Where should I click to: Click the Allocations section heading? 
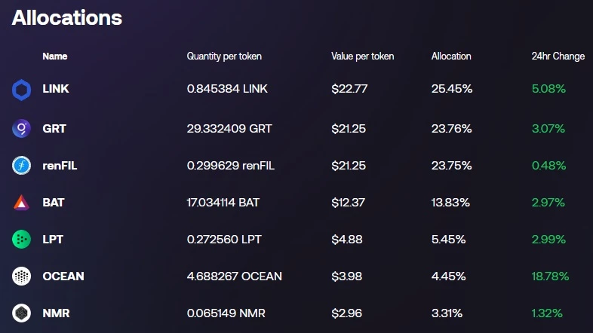click(67, 18)
